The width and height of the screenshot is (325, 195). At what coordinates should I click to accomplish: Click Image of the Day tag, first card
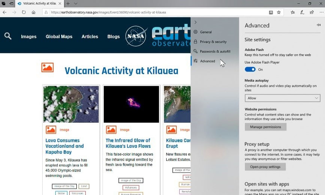click(64, 186)
